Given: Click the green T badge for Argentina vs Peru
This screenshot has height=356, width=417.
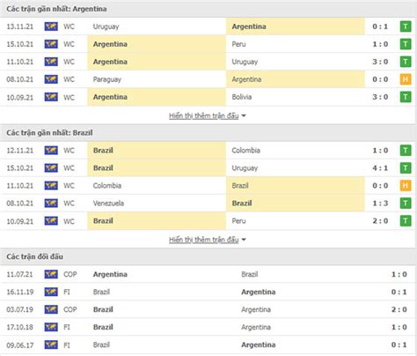Looking at the screenshot, I should click(x=406, y=44).
